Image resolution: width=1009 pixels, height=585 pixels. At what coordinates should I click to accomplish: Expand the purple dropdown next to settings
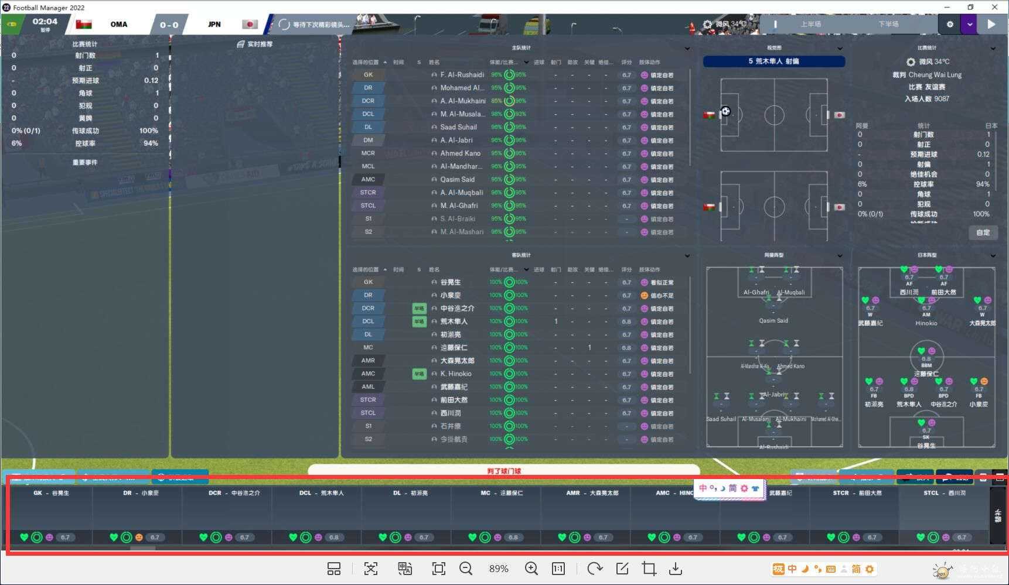coord(970,25)
